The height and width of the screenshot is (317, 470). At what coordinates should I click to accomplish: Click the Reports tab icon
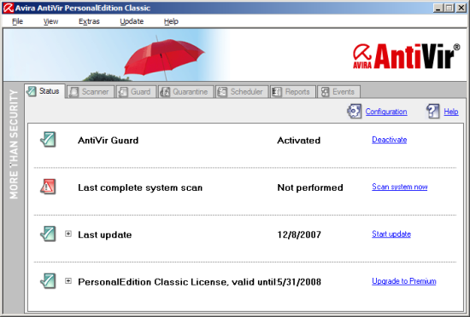pos(277,92)
